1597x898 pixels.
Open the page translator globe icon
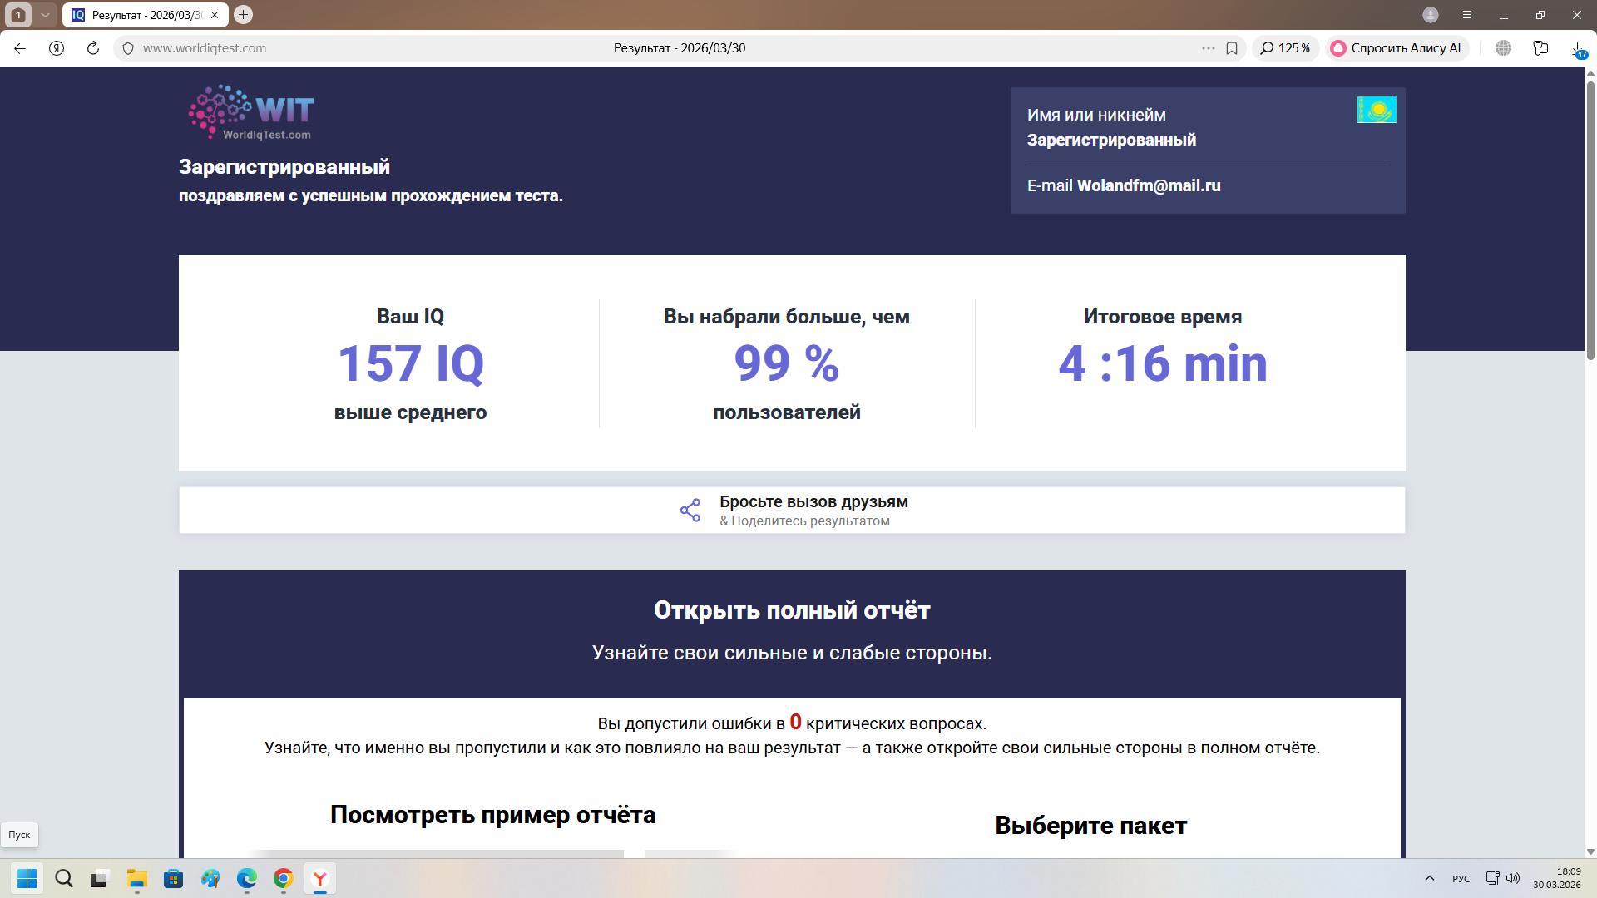click(1503, 47)
